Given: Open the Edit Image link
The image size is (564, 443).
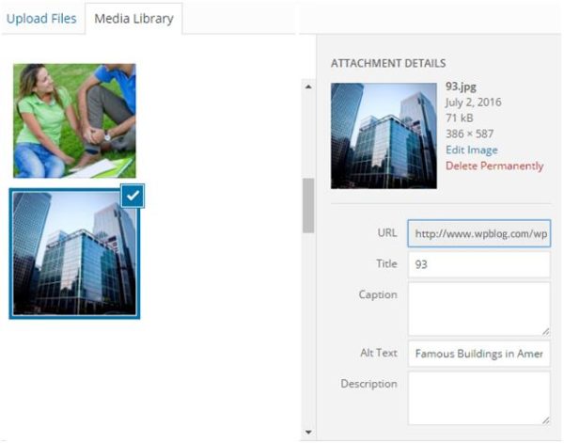Looking at the screenshot, I should [472, 150].
